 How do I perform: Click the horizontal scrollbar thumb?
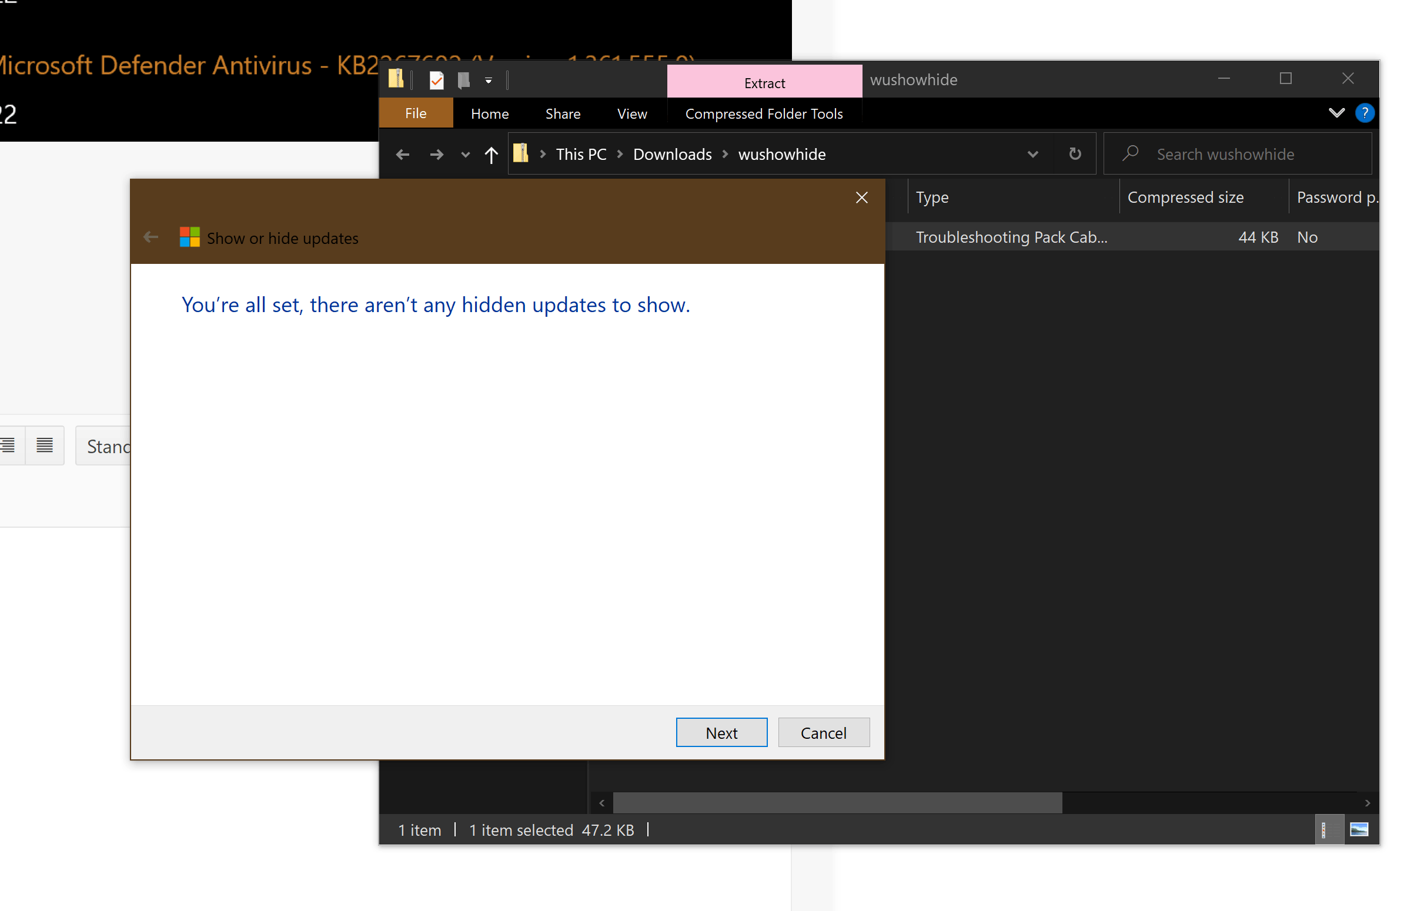point(837,803)
